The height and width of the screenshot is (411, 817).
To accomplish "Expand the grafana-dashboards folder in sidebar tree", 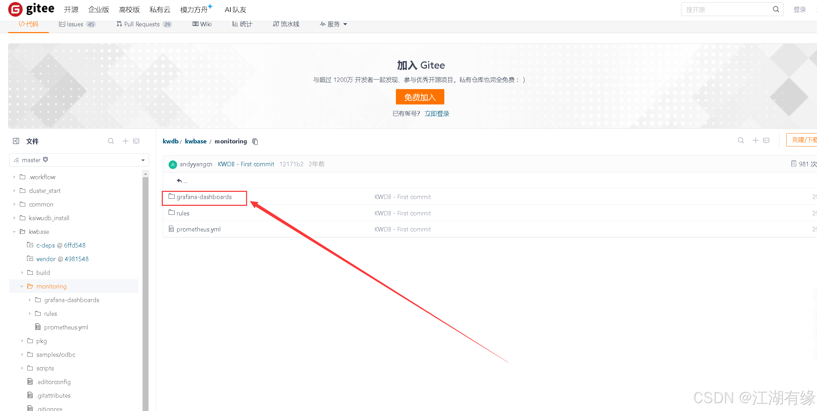I will coord(30,300).
